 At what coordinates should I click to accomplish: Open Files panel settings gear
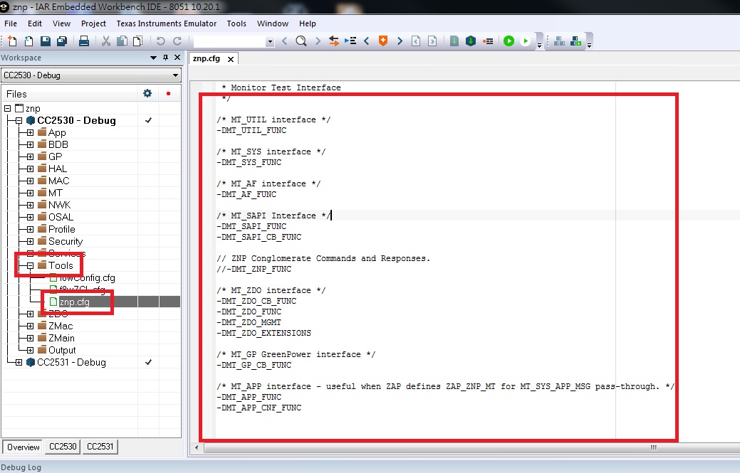[x=147, y=93]
